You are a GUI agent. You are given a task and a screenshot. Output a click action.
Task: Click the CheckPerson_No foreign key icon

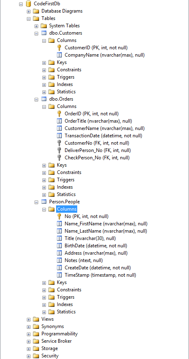pyautogui.click(x=59, y=158)
